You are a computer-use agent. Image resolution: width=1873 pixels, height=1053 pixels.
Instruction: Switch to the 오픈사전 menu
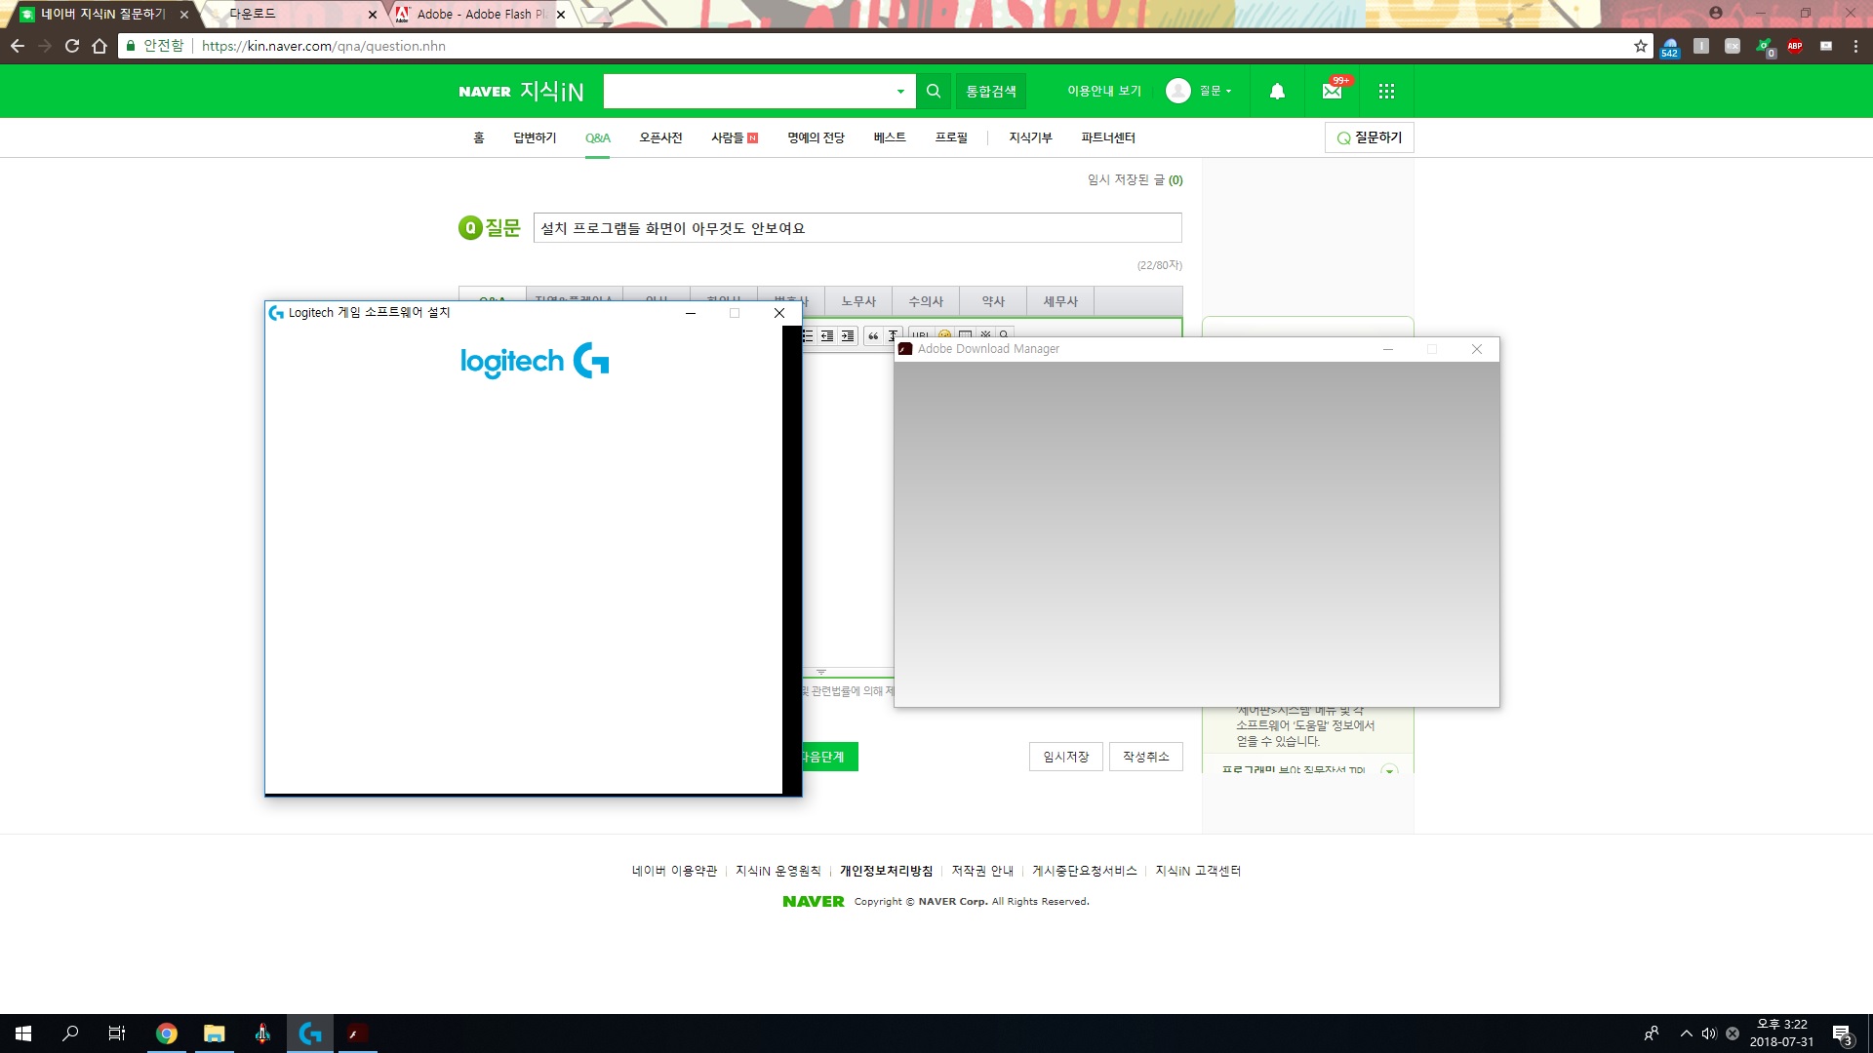coord(660,137)
